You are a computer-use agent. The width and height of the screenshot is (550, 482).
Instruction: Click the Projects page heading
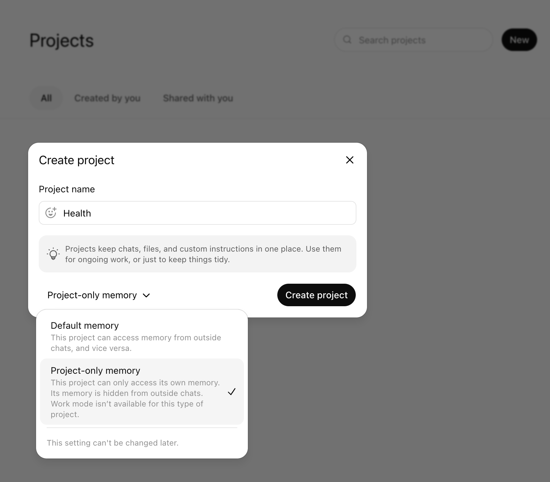point(62,40)
